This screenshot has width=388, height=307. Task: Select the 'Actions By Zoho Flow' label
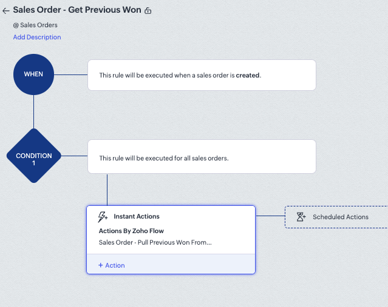[131, 231]
